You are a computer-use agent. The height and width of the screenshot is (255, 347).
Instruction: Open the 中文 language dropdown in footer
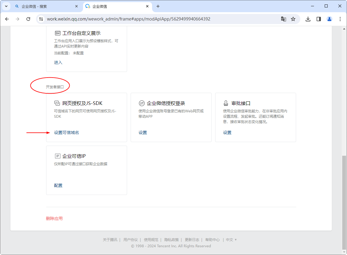click(231, 240)
